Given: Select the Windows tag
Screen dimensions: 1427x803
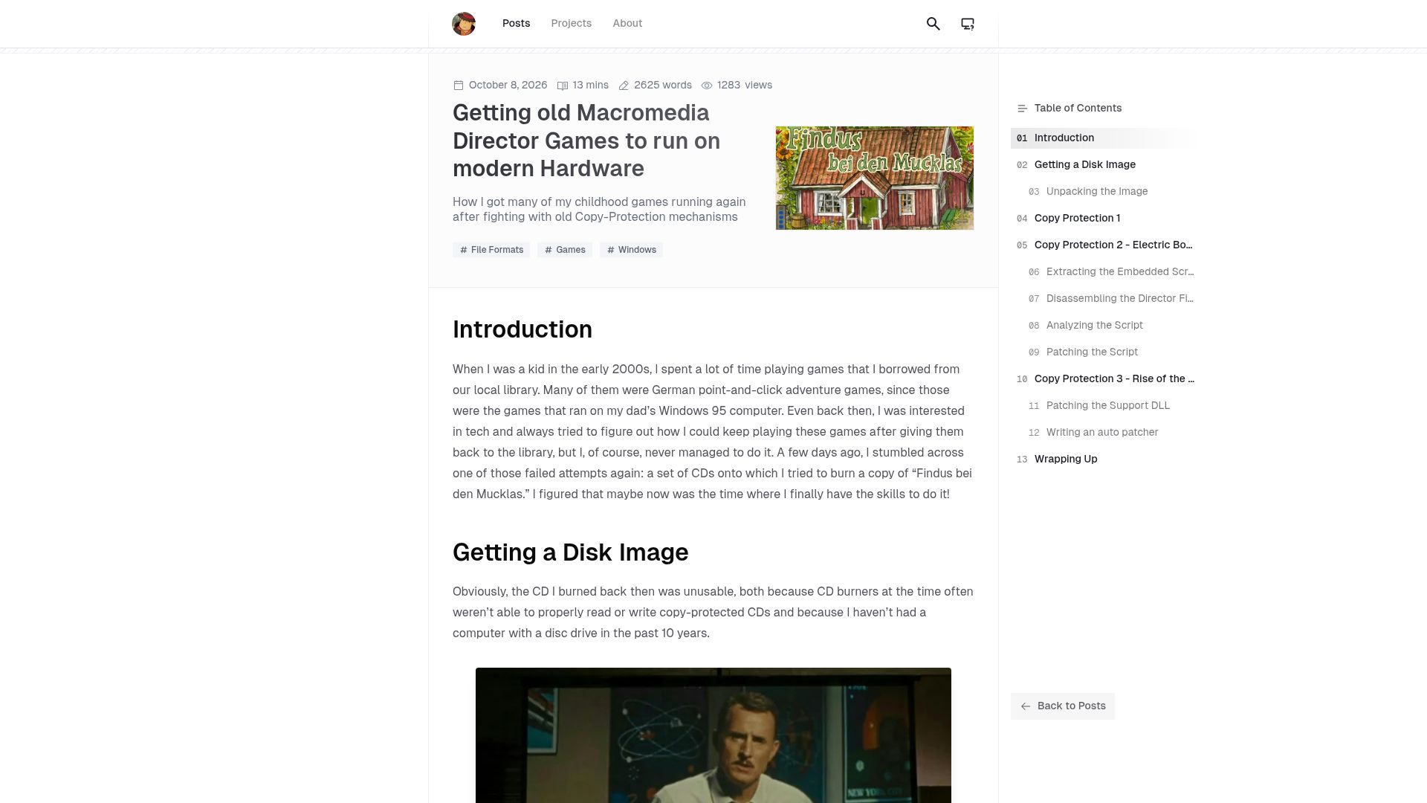Looking at the screenshot, I should [631, 250].
